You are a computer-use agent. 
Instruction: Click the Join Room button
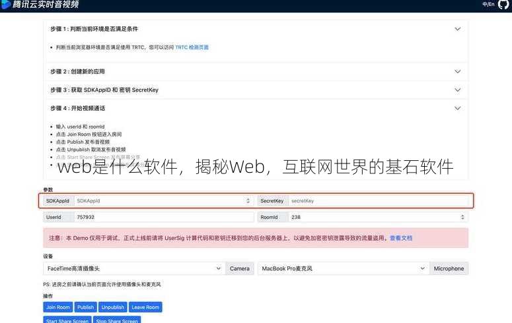pyautogui.click(x=57, y=307)
